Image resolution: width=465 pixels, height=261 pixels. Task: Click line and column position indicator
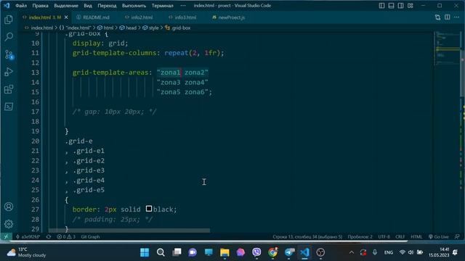[307, 237]
